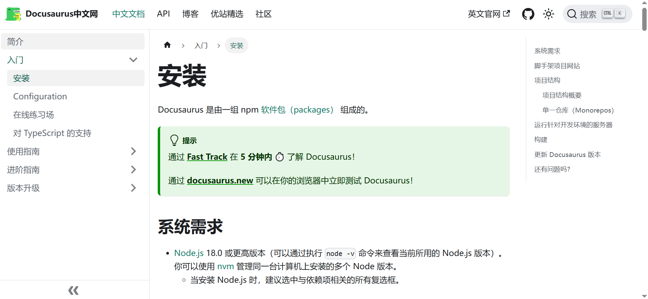The width and height of the screenshot is (648, 299).
Task: Open the nvm link
Action: 225,266
